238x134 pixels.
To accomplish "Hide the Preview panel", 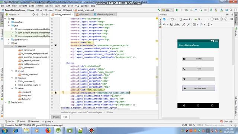I will click(232, 15).
